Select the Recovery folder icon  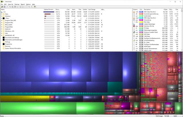(4, 46)
